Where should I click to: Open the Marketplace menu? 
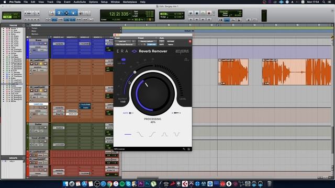pos(130,2)
